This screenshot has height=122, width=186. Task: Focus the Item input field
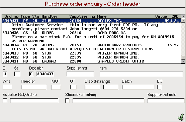(141, 74)
